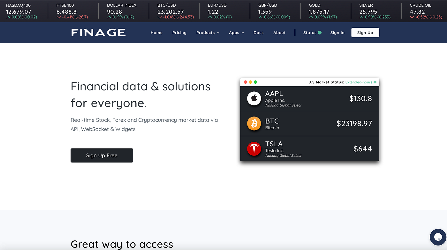This screenshot has height=250, width=447.
Task: Open the chat bubble widget
Action: tap(438, 237)
